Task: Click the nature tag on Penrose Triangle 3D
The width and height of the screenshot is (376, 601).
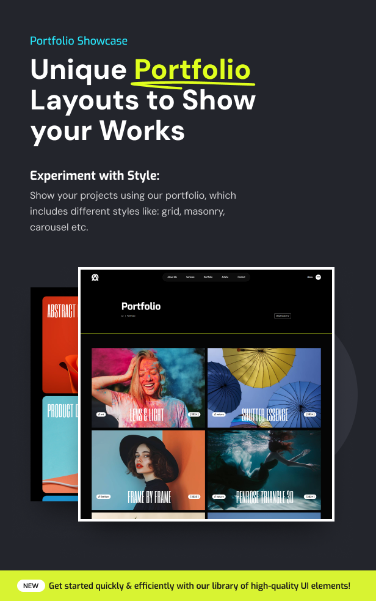Action: coord(219,496)
